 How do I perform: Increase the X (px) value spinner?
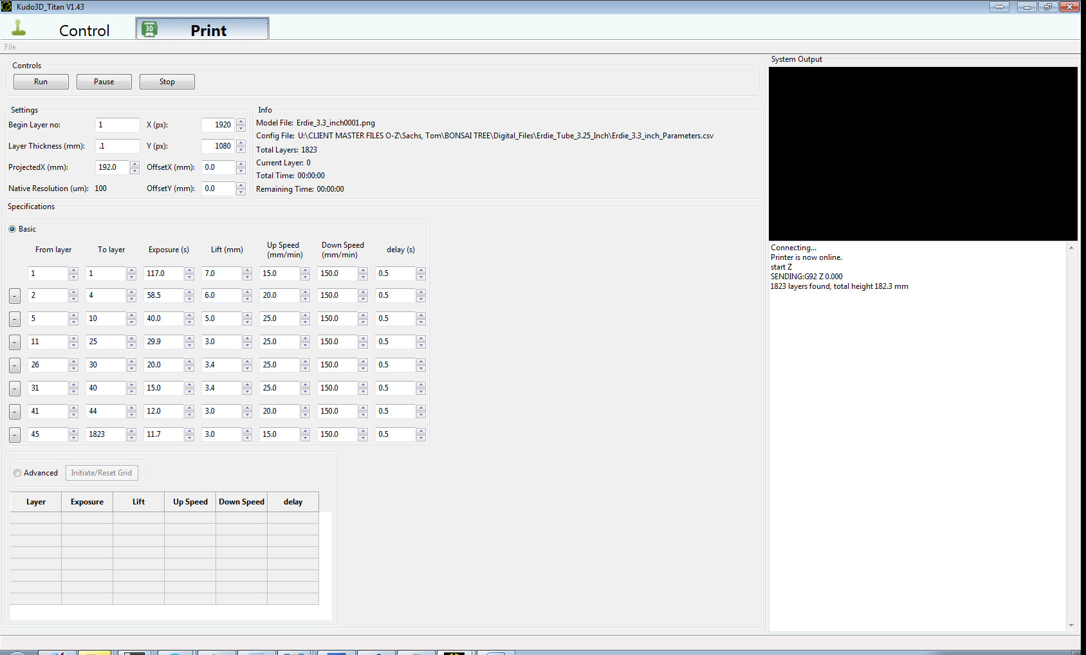point(241,122)
